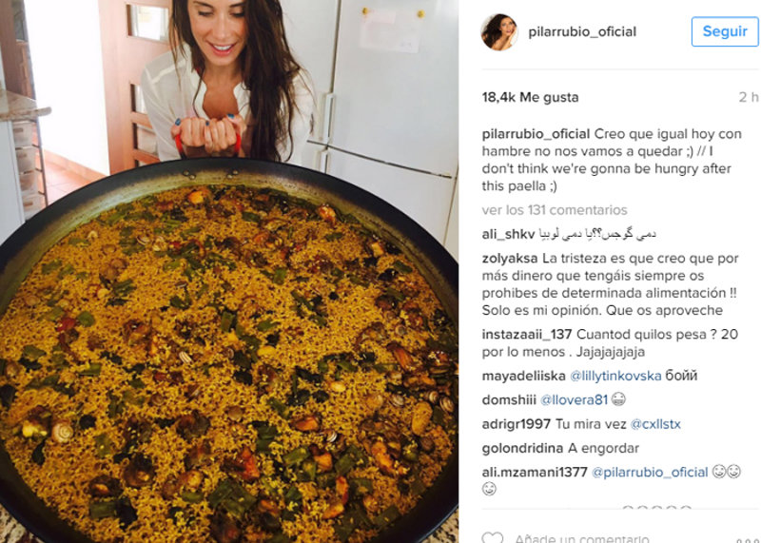Click the 2 h post timestamp
This screenshot has height=543, width=761.
click(x=749, y=97)
